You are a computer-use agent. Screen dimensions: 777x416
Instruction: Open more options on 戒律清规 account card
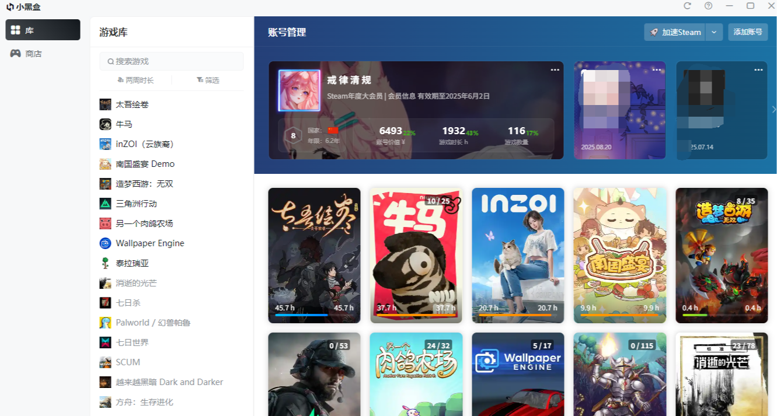tap(555, 70)
